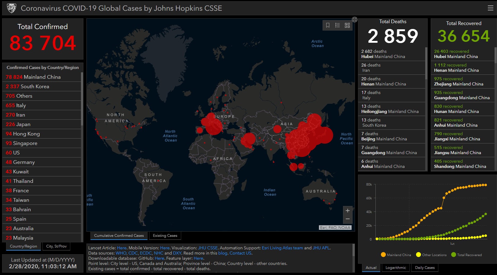
Task: Switch to Existing Cases tab
Action: 165,236
